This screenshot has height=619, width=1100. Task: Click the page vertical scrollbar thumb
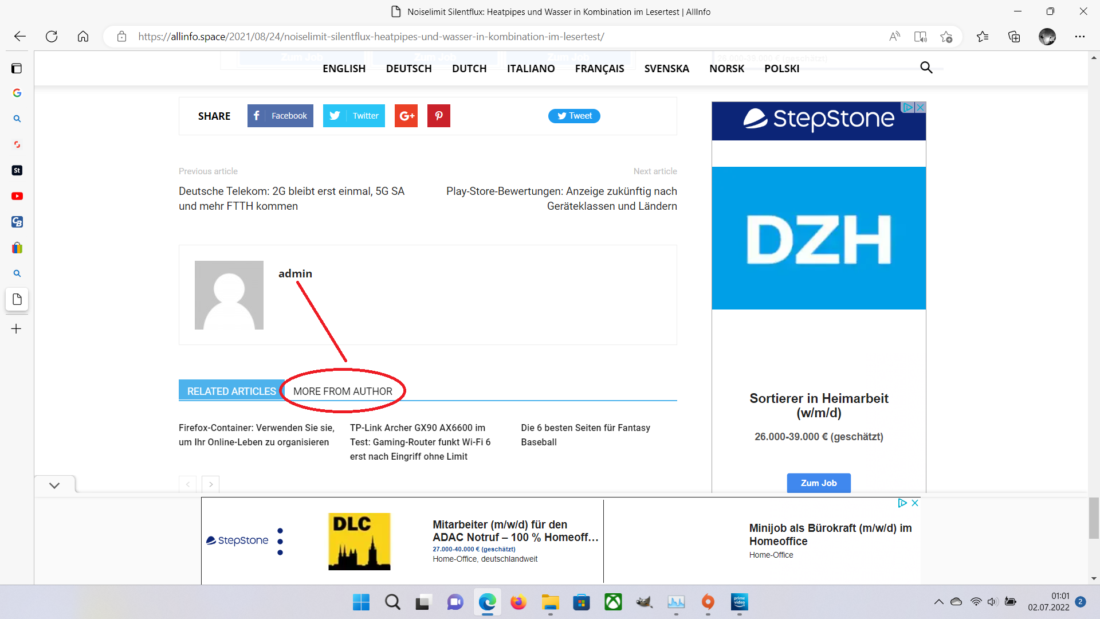(x=1094, y=518)
